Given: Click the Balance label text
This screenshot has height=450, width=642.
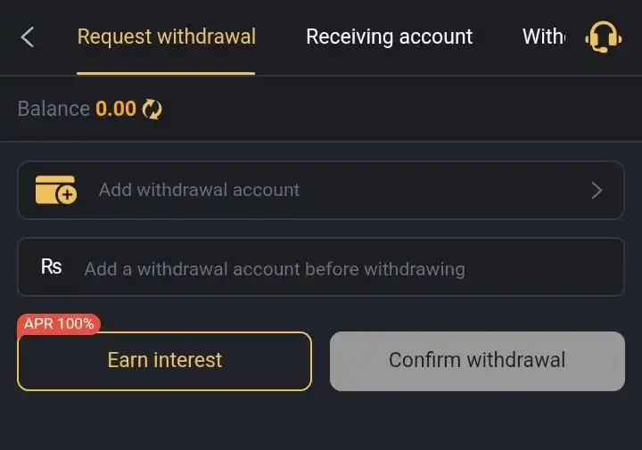Looking at the screenshot, I should click(53, 109).
